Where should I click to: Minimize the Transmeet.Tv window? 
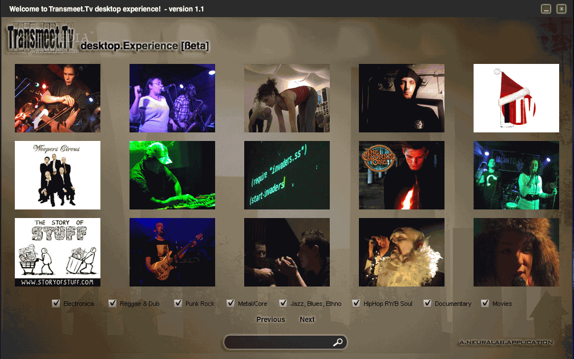tap(546, 9)
